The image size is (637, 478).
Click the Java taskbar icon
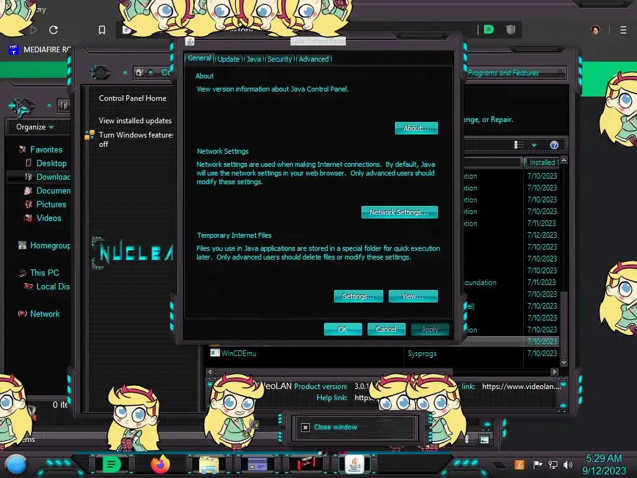pyautogui.click(x=354, y=464)
